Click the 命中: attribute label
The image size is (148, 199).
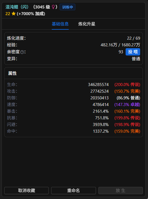[x=12, y=131]
